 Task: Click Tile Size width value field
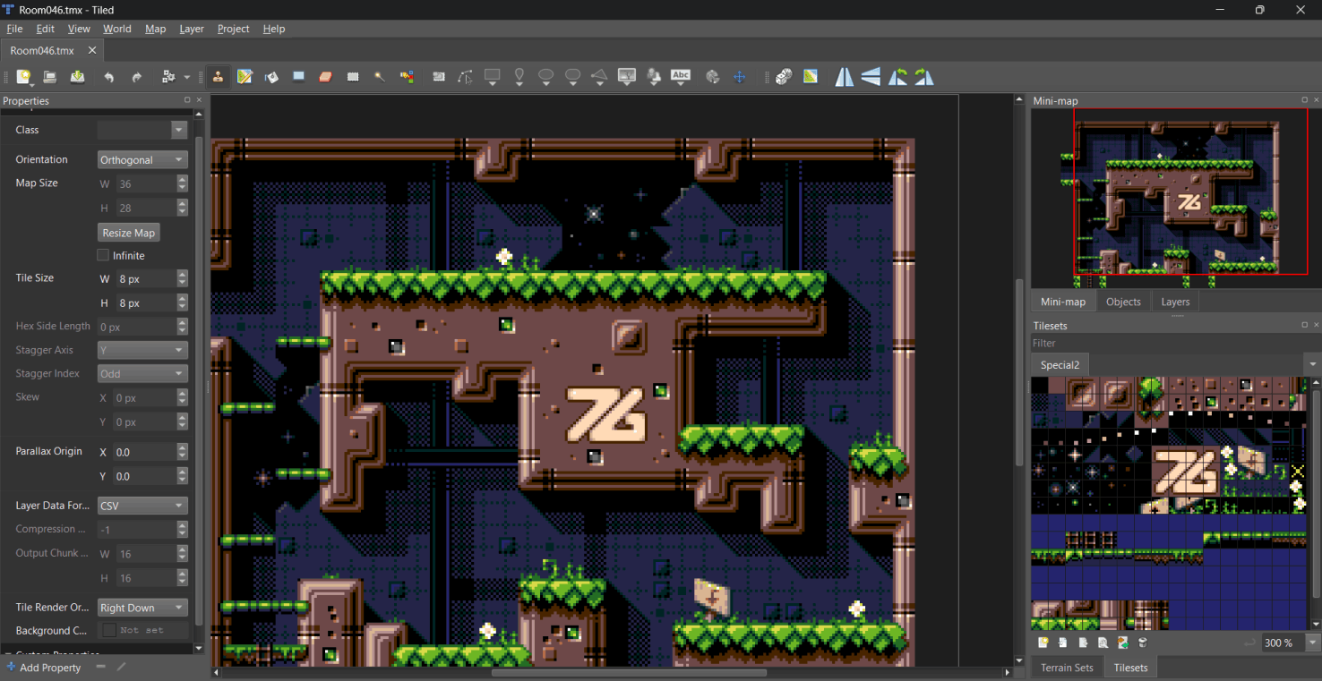pos(145,279)
